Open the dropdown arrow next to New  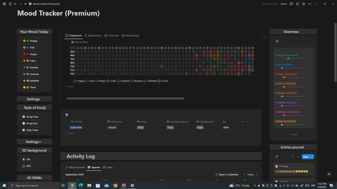[312, 157]
